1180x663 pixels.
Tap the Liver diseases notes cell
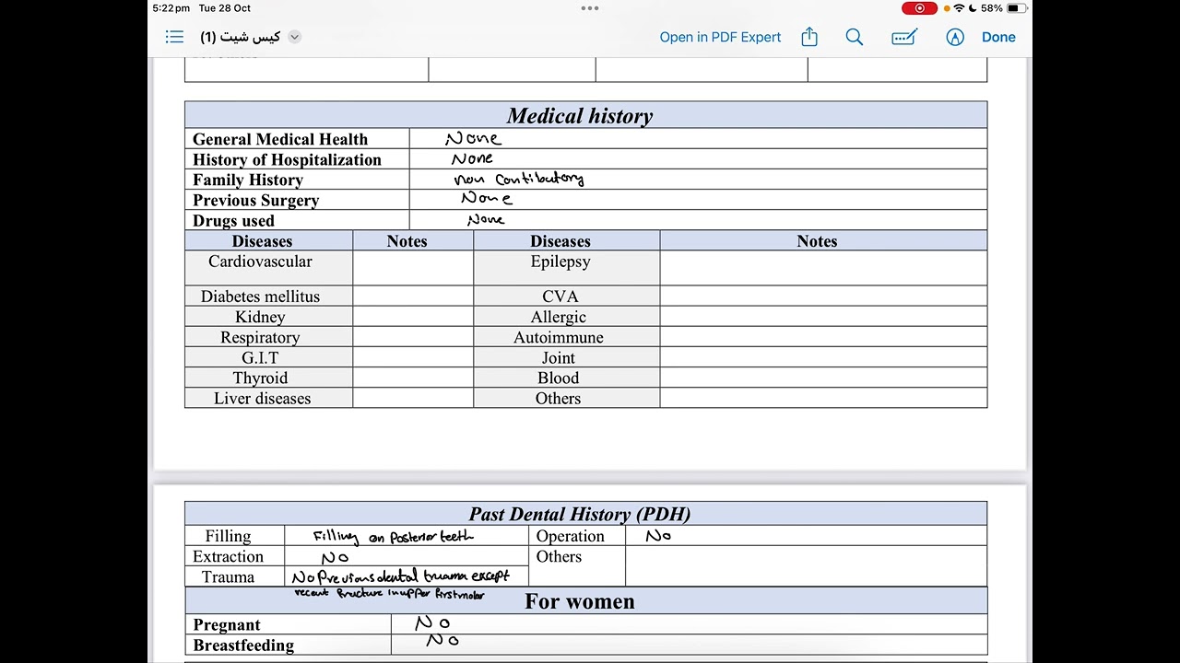[413, 397]
